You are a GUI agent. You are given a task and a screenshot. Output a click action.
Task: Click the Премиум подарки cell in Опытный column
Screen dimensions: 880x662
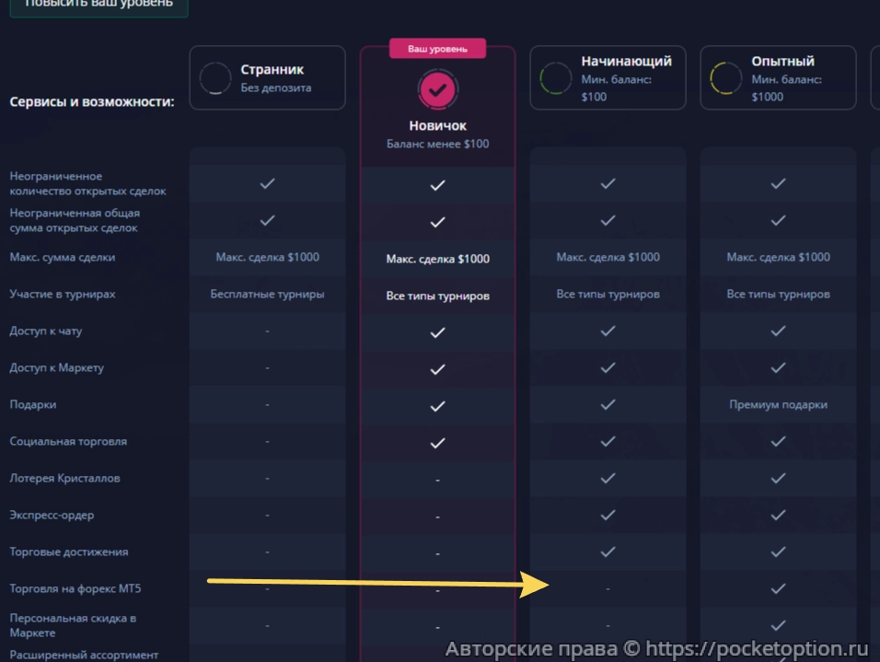coord(778,405)
